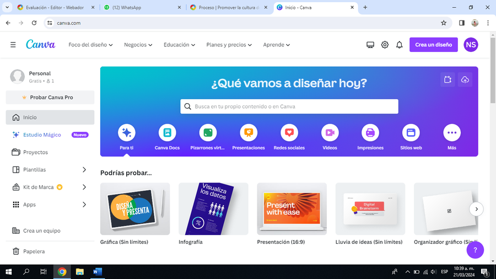Click the upload cloud icon in banner
Image resolution: width=496 pixels, height=279 pixels.
[465, 79]
